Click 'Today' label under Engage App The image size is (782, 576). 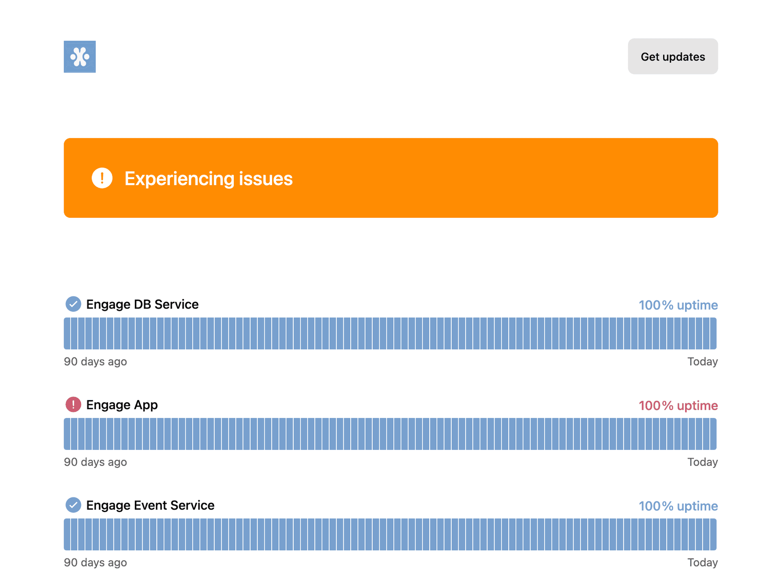coord(703,462)
